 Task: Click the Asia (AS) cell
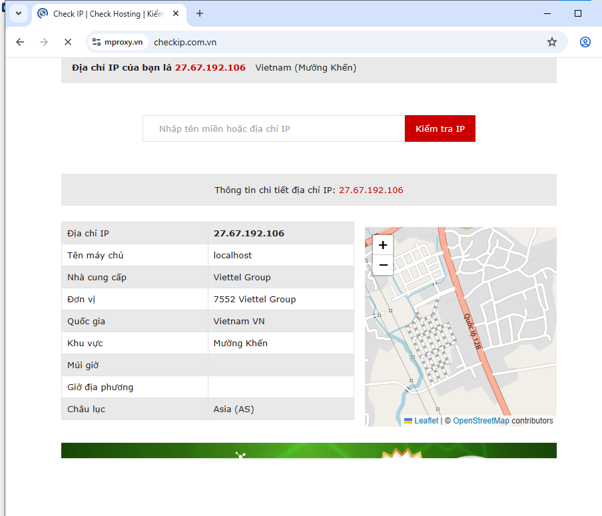[281, 409]
